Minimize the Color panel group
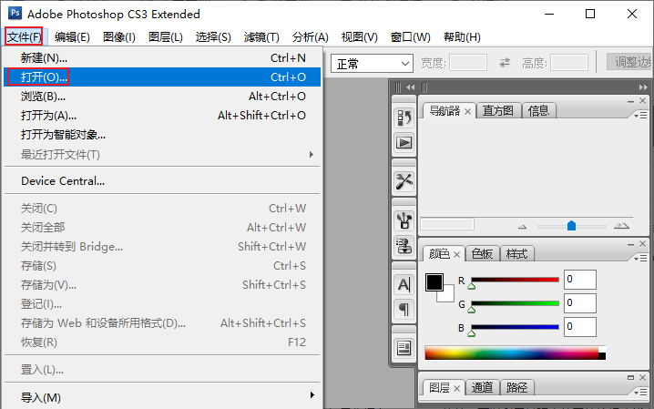Viewport: 654px width, 409px height. 630,244
